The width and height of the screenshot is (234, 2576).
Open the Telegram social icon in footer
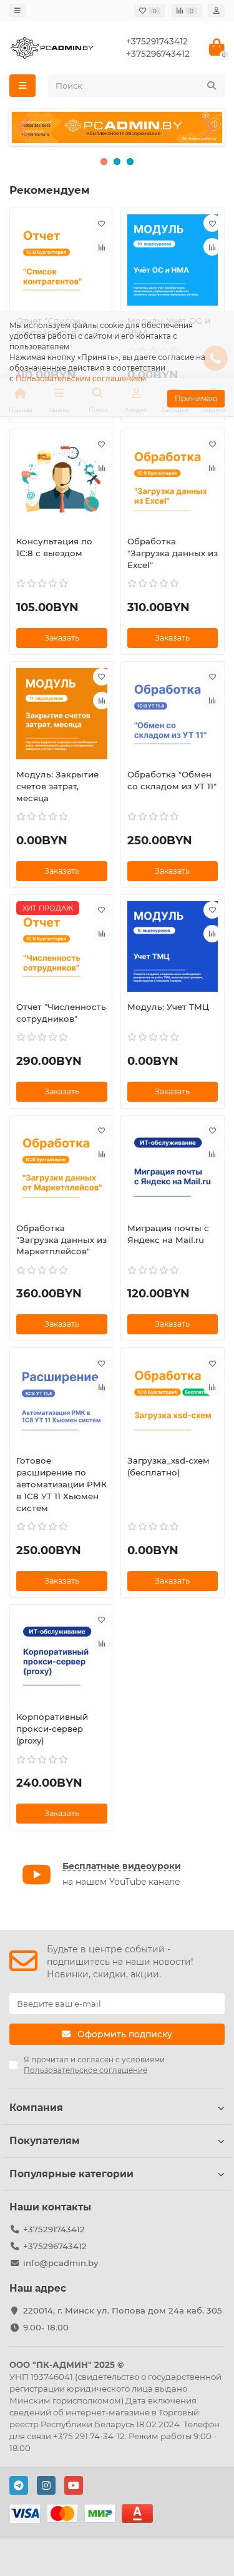(19, 2484)
